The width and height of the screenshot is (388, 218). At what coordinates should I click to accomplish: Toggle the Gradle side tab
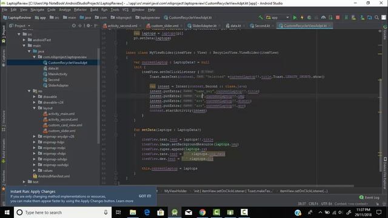(385, 32)
